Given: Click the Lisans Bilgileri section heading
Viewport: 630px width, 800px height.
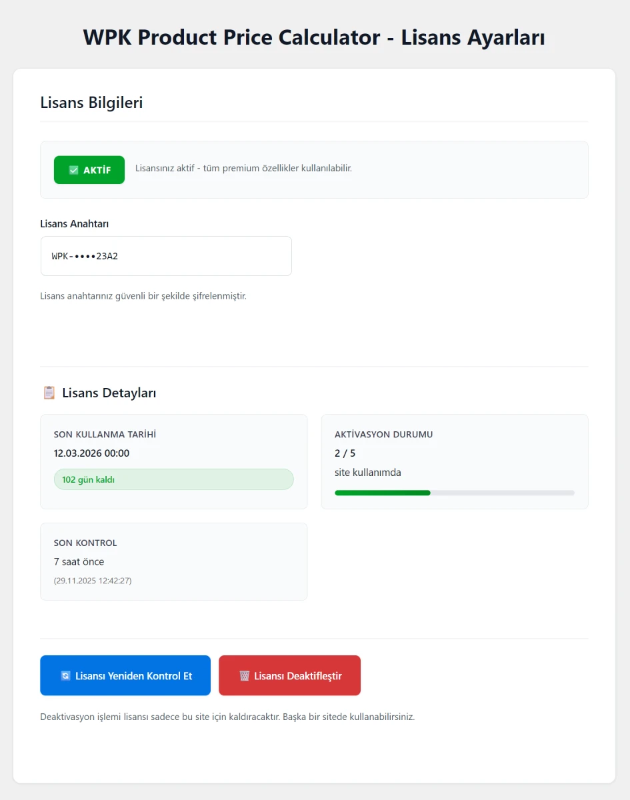Looking at the screenshot, I should tap(91, 103).
